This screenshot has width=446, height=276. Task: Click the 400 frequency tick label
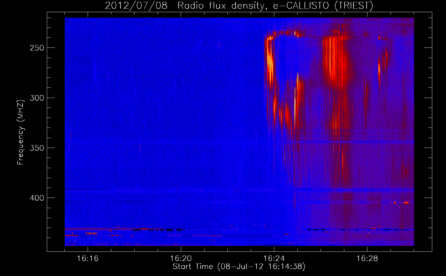pos(37,198)
